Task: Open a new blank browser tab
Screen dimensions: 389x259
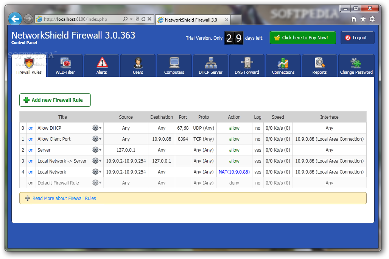Action: (236, 20)
